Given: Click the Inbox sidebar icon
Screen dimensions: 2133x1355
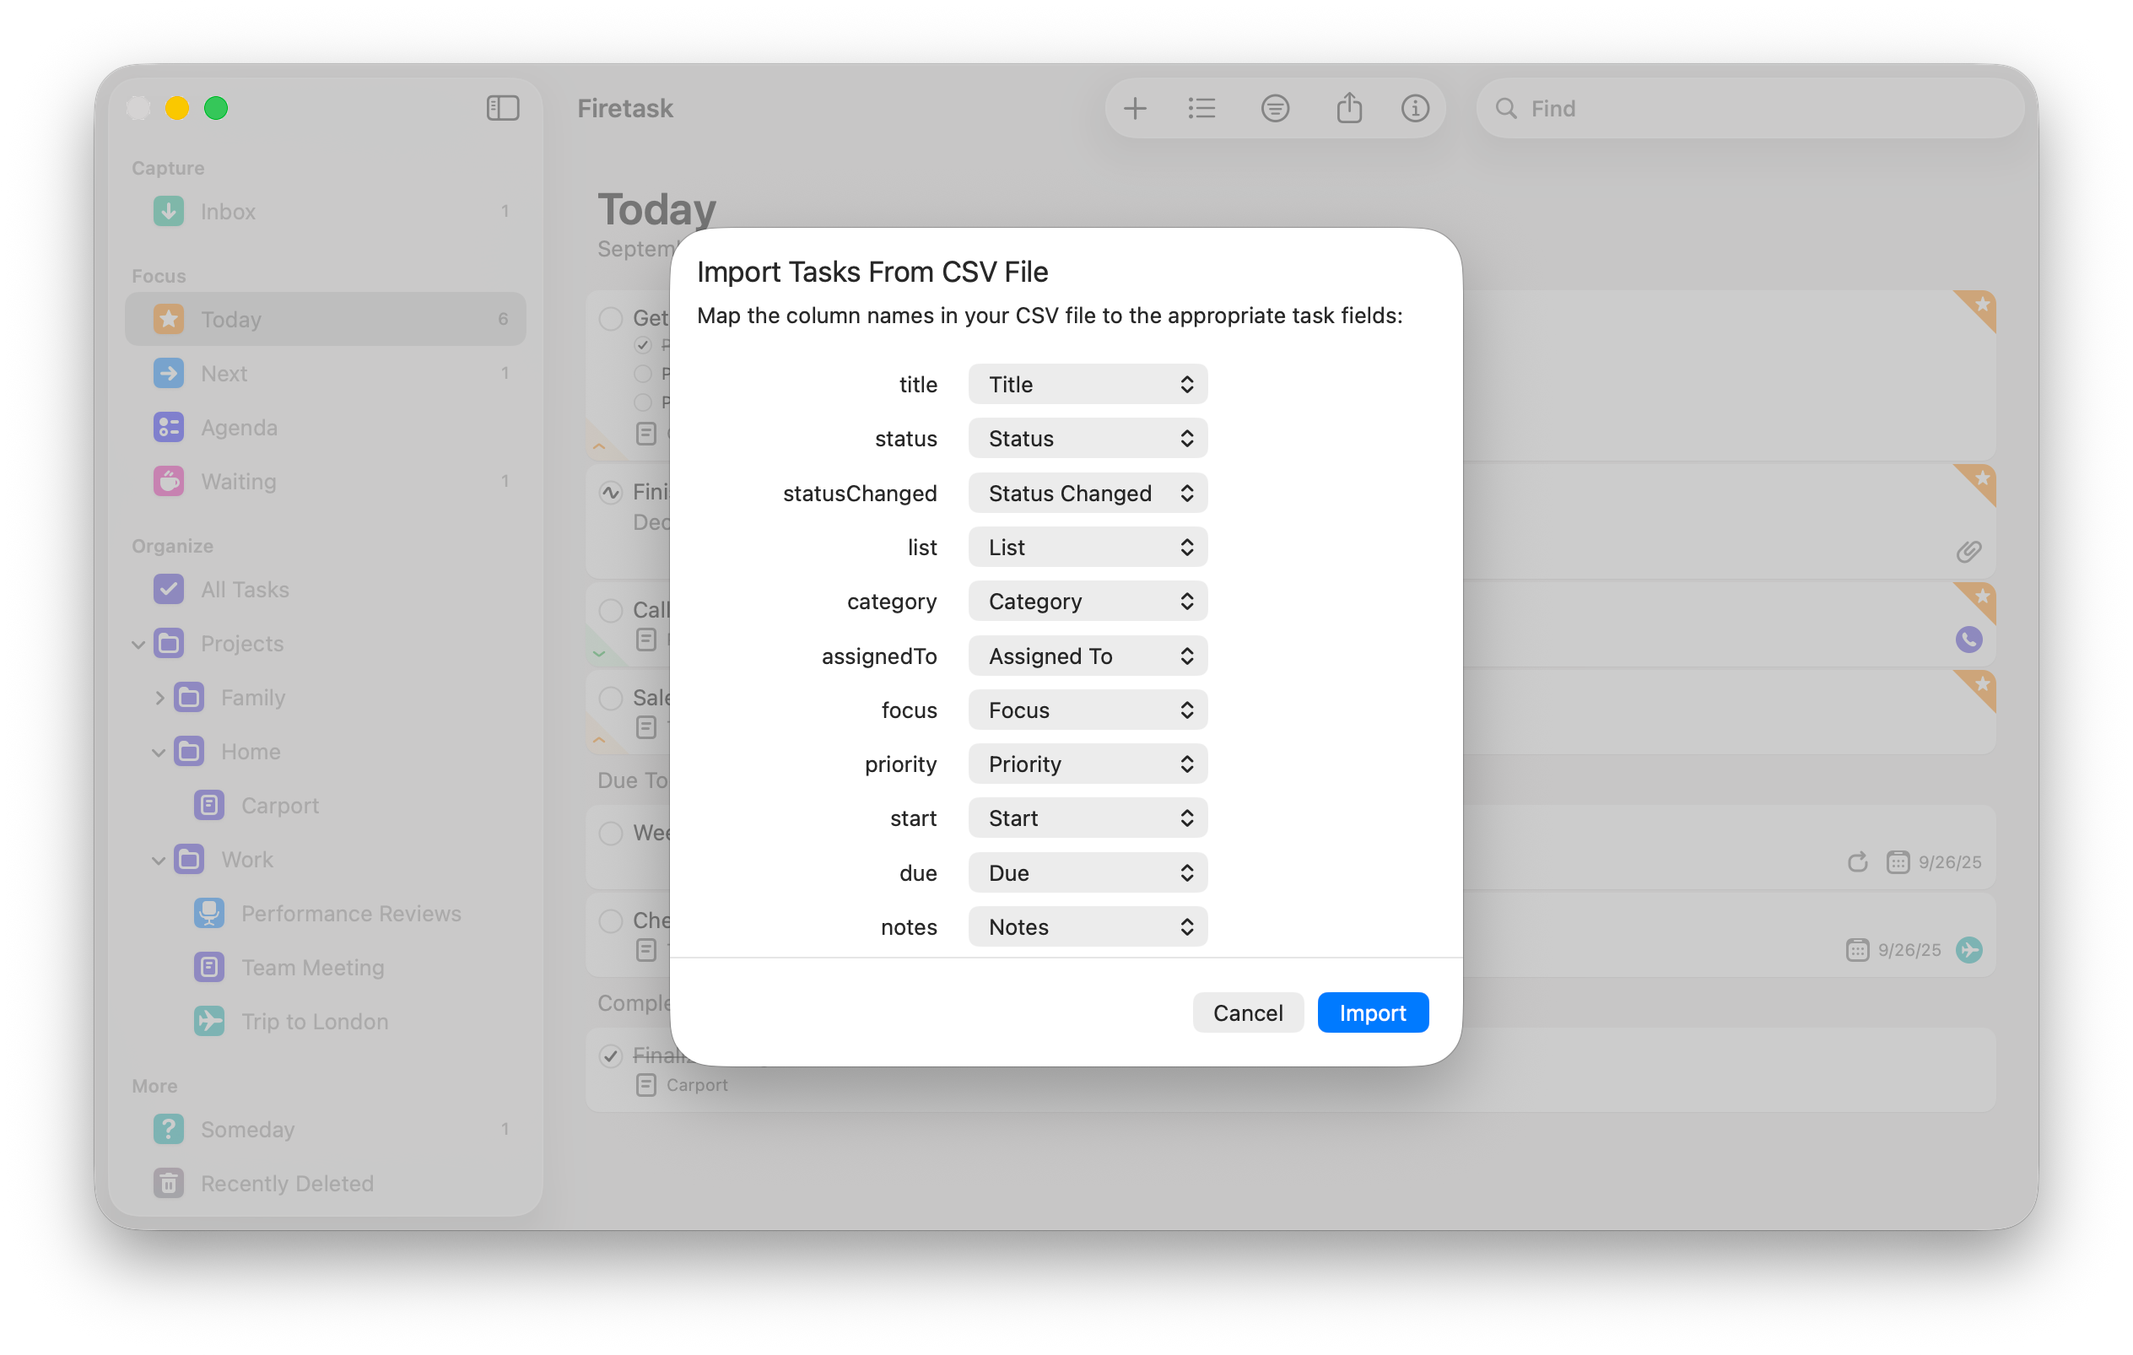Looking at the screenshot, I should [x=168, y=211].
